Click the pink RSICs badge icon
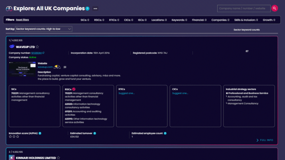Screen dimensions: 285x160 74,89
